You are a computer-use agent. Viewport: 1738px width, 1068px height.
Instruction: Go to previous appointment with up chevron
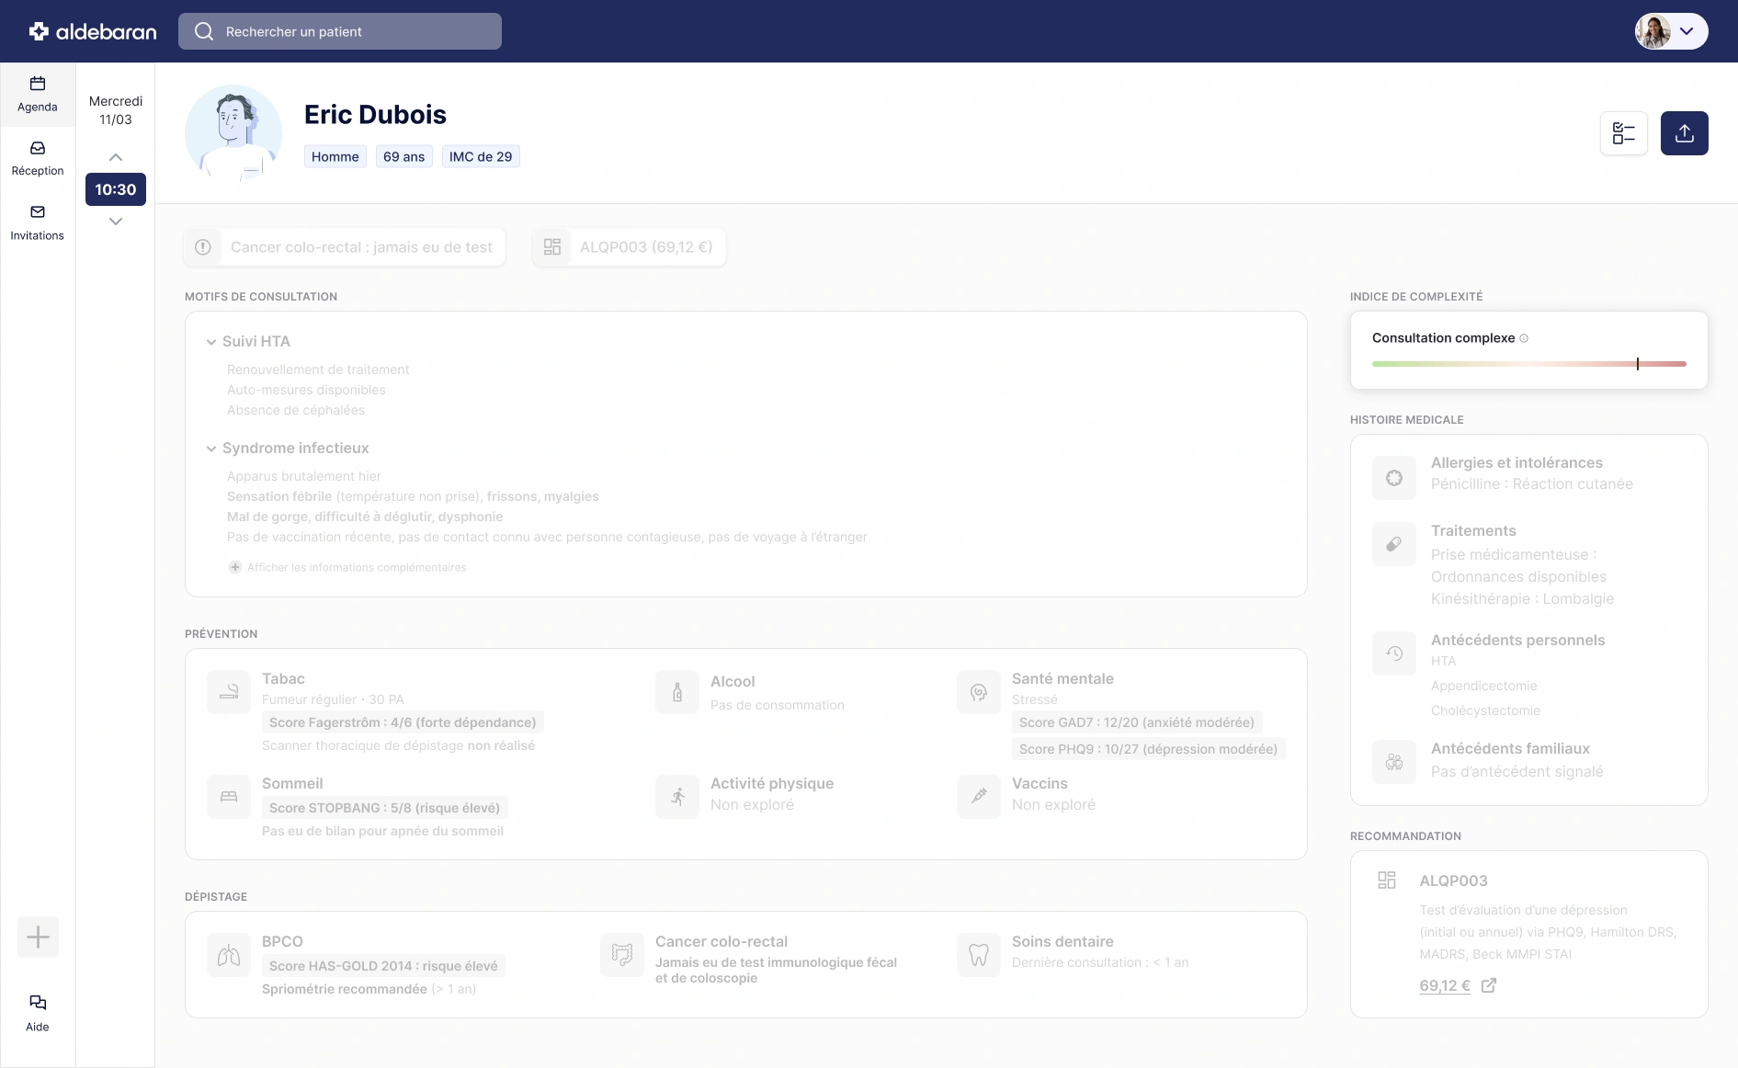pyautogui.click(x=116, y=157)
